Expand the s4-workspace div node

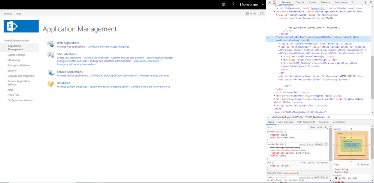click(x=274, y=99)
